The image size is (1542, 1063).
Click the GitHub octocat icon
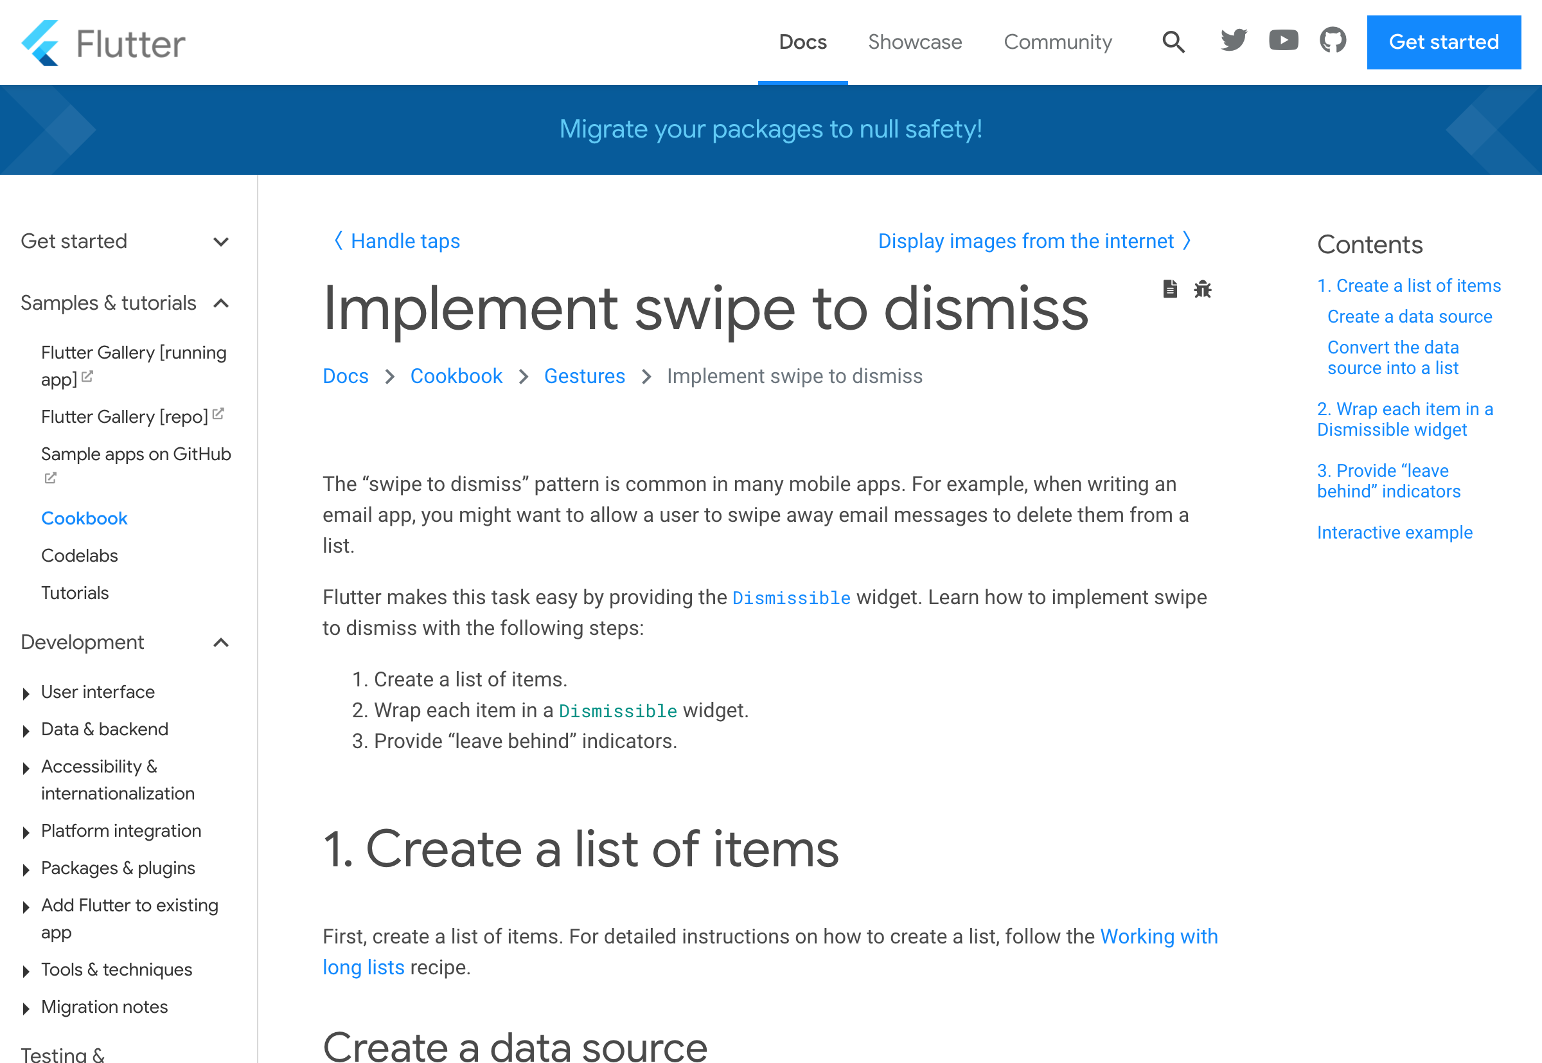click(1333, 42)
